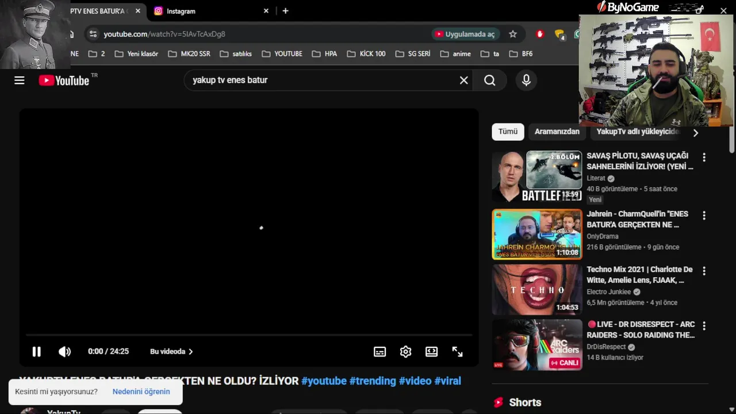Open the 'HPA' bookmark folder

[x=324, y=53]
